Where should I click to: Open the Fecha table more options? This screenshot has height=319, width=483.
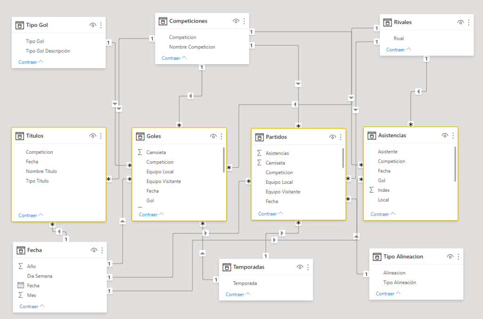point(102,250)
